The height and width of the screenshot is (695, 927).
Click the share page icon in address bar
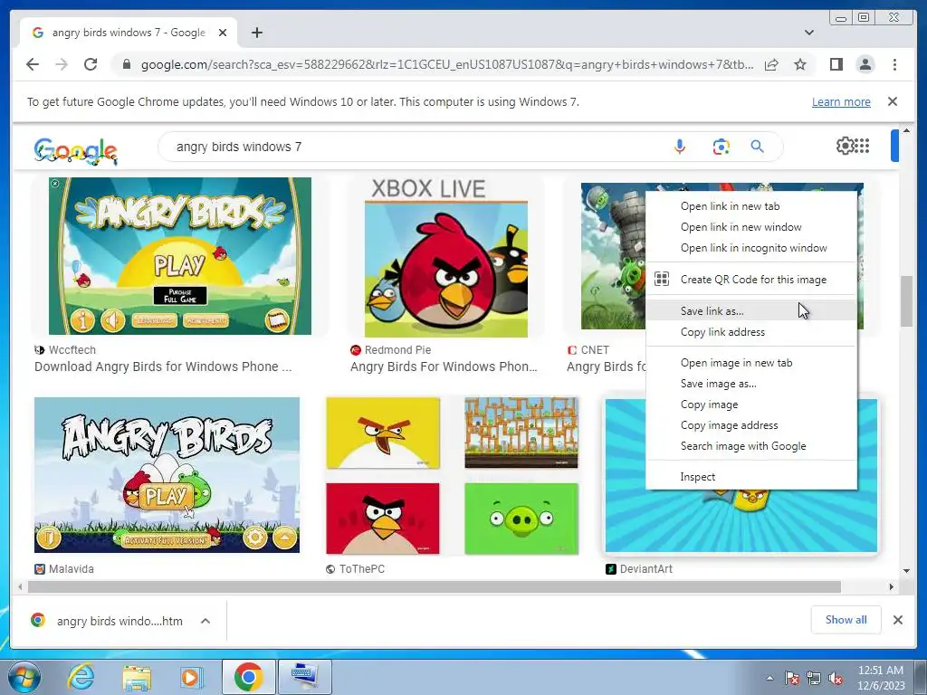coord(771,64)
